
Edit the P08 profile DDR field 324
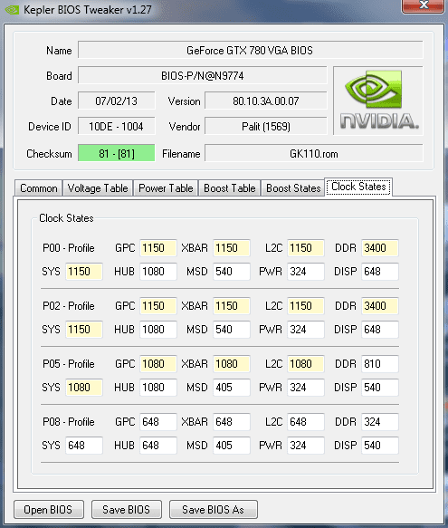380,422
